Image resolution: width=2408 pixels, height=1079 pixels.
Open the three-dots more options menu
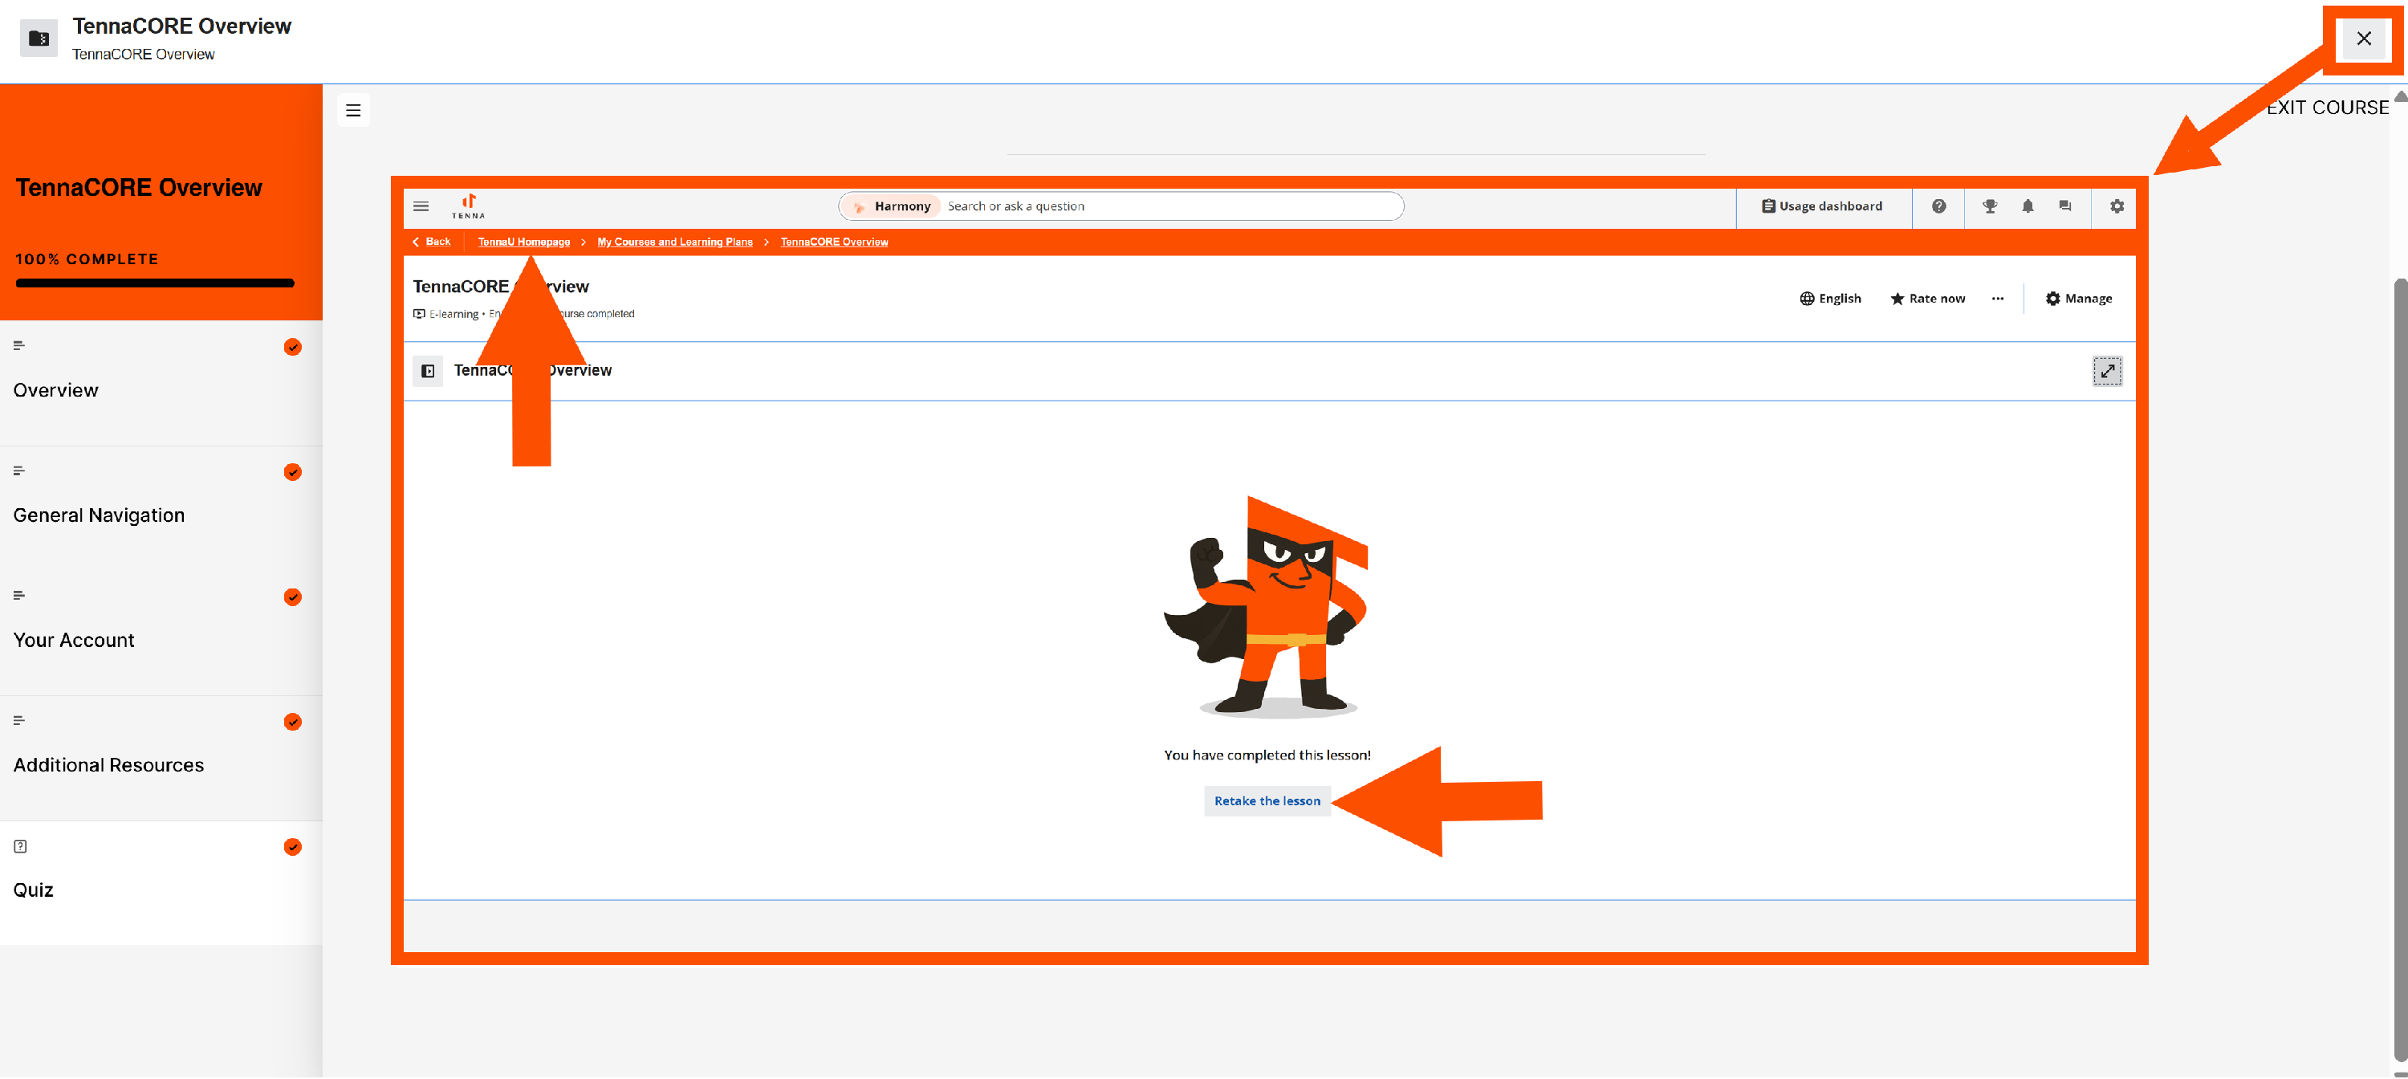[1997, 299]
